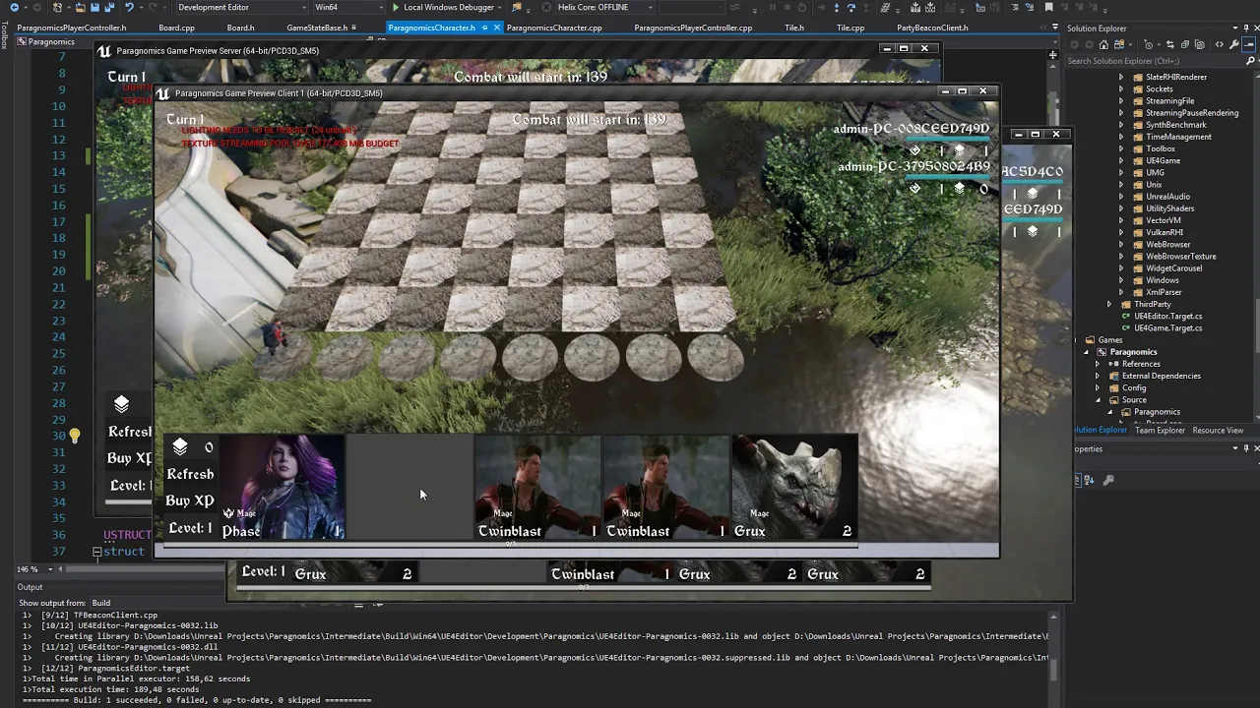This screenshot has width=1260, height=708.
Task: Expand the External Dependencies node
Action: coord(1098,376)
